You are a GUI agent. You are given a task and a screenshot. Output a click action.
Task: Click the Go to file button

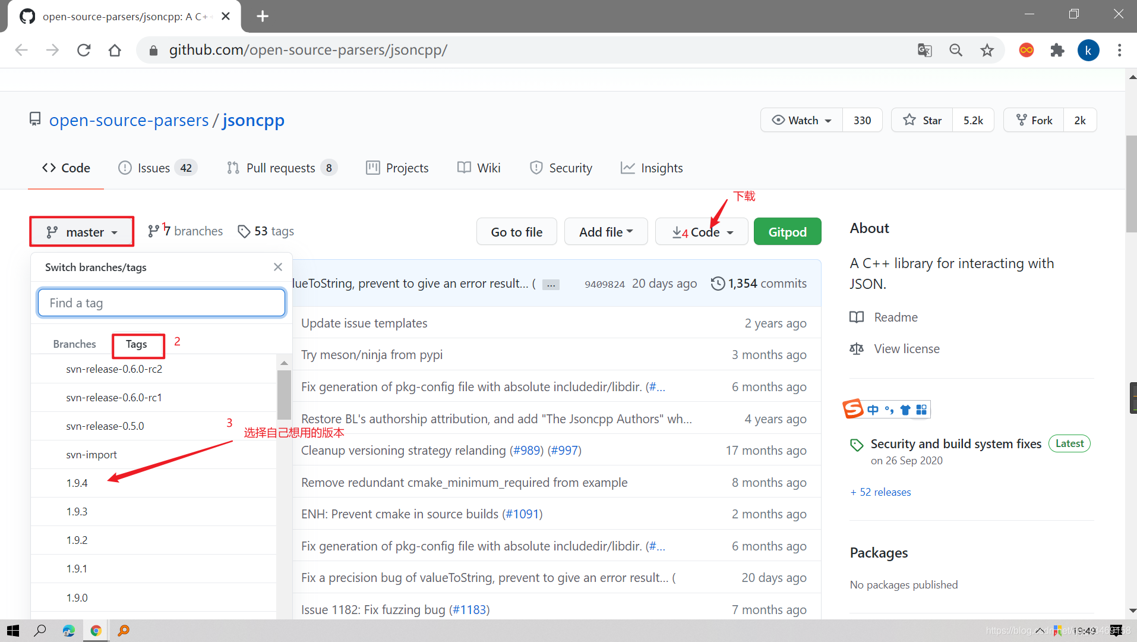(516, 232)
